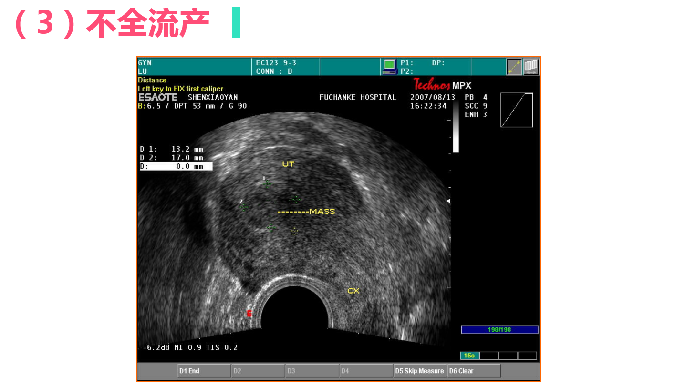Click the time 16:22:34
The width and height of the screenshot is (696, 386).
click(x=428, y=106)
